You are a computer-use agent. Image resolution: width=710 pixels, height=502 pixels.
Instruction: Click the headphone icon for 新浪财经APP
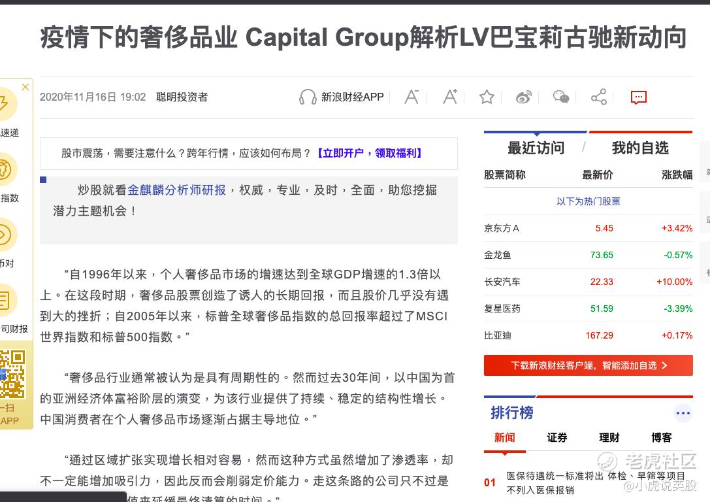(308, 97)
